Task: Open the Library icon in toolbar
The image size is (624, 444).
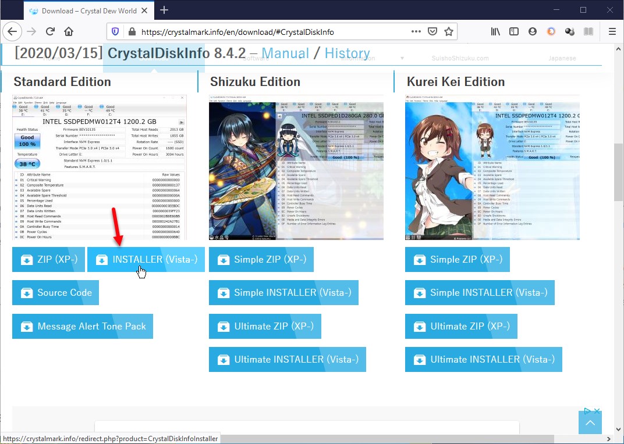Action: (495, 31)
